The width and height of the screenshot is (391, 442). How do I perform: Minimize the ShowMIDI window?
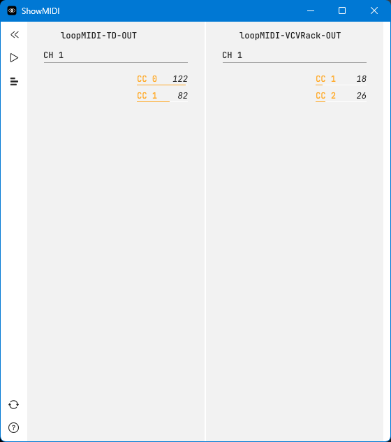[x=311, y=10]
